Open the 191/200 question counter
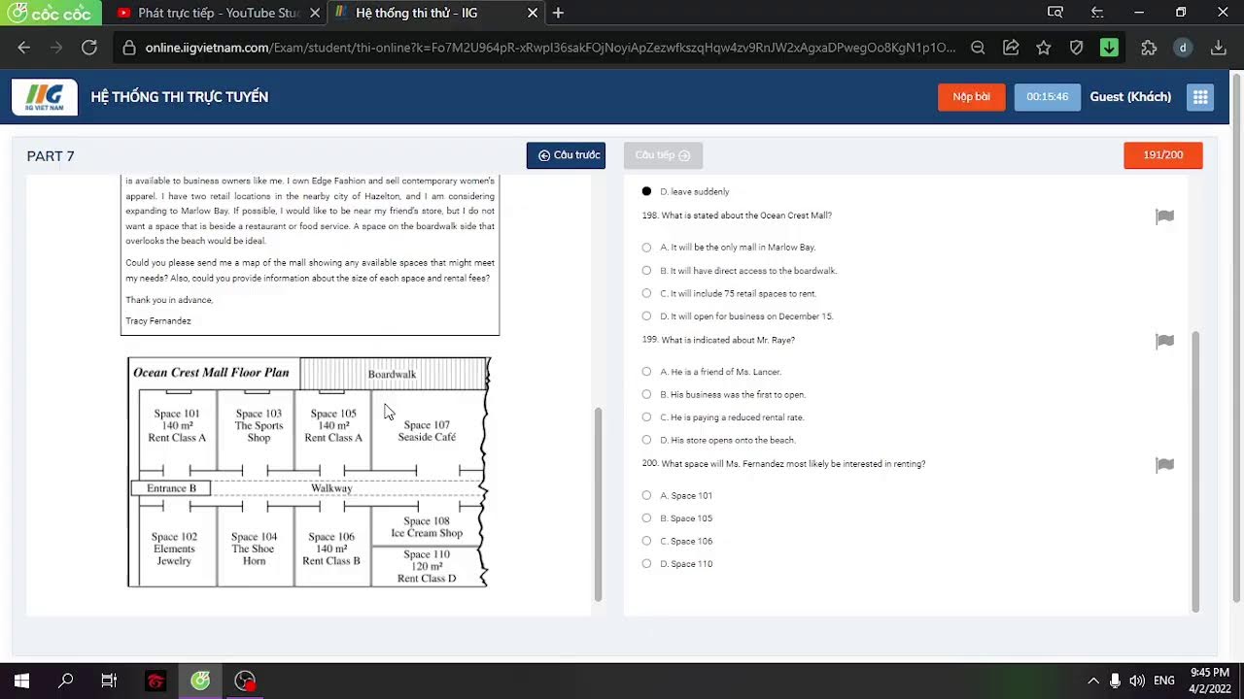The image size is (1244, 699). (1162, 155)
